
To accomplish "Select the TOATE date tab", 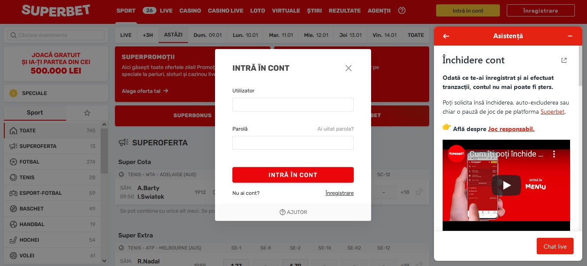I will pos(416,35).
